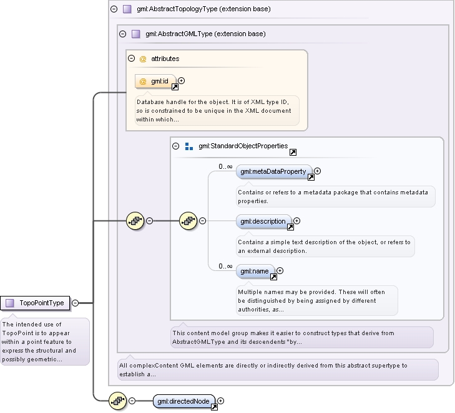Follow the gml:id reference arrow icon
The height and width of the screenshot is (413, 455).
[175, 87]
